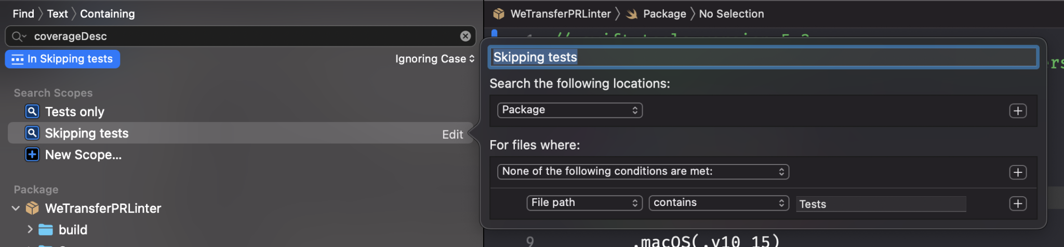Click Find in the navigator breadcrumb

pos(23,14)
